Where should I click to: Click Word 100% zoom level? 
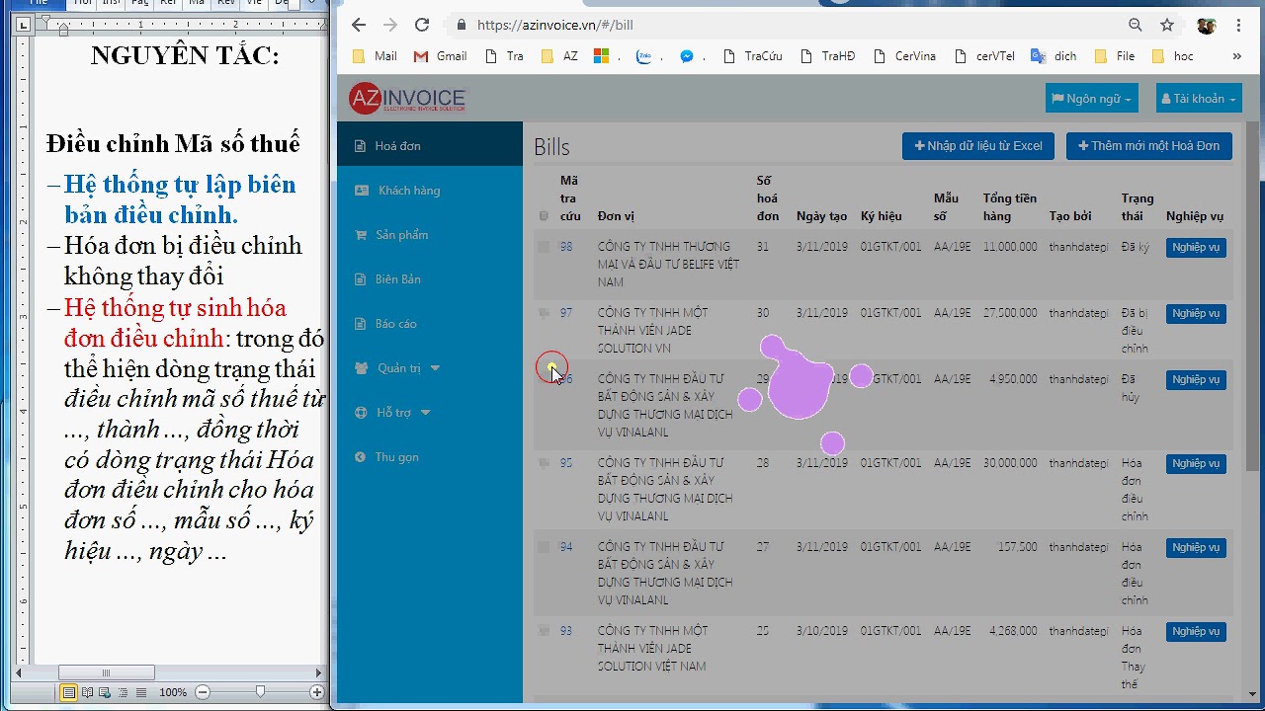173,692
